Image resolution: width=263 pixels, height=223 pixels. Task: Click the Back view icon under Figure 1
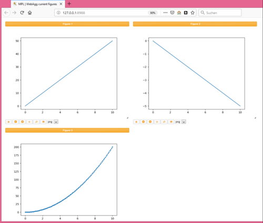[x=15, y=121]
